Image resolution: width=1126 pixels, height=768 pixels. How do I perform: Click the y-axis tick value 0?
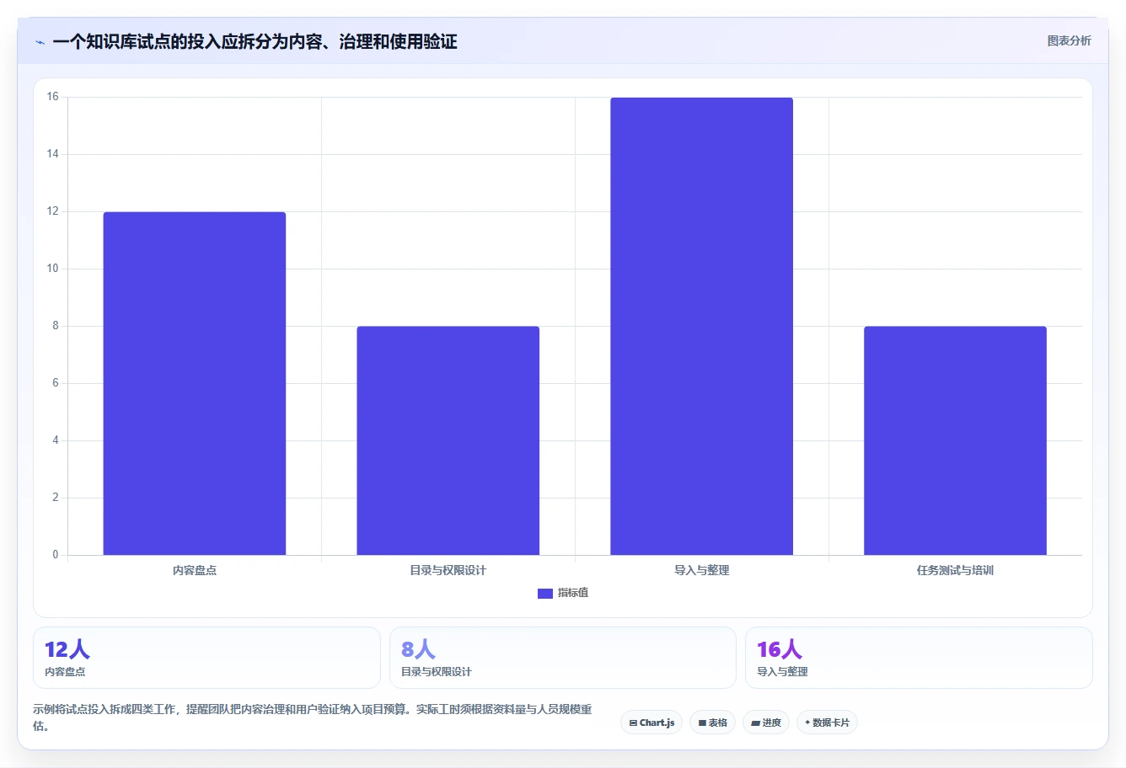[56, 555]
